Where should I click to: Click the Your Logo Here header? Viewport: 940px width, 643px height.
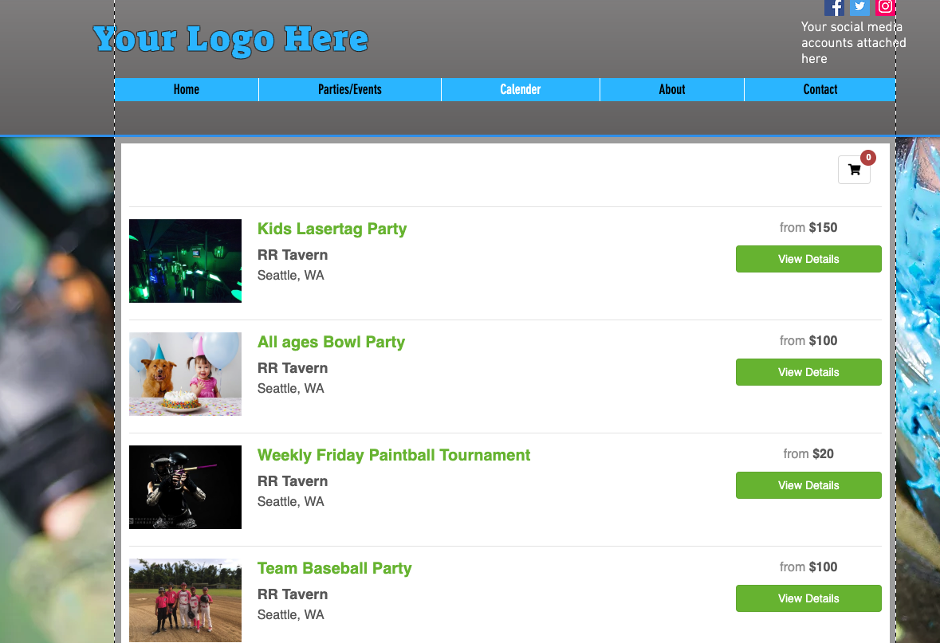pyautogui.click(x=230, y=39)
